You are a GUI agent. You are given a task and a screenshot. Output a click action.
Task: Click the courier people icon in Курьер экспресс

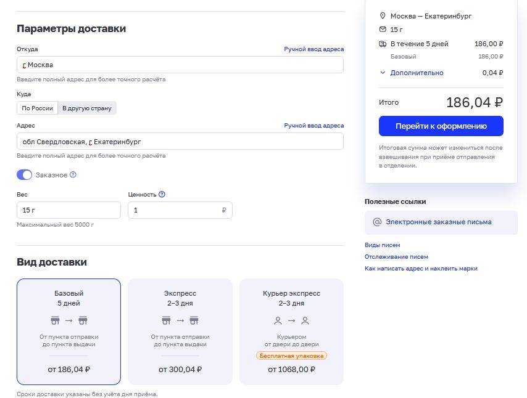coord(291,320)
